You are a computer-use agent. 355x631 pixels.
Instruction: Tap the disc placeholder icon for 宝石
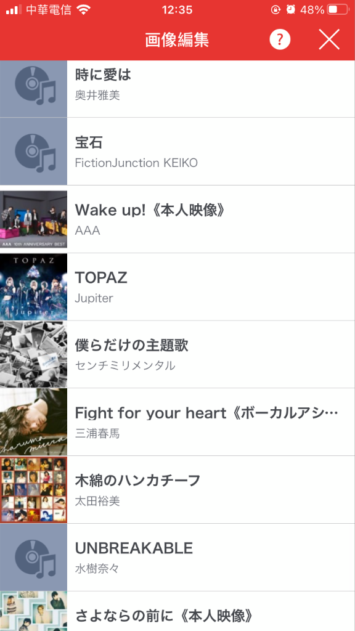coord(33,152)
